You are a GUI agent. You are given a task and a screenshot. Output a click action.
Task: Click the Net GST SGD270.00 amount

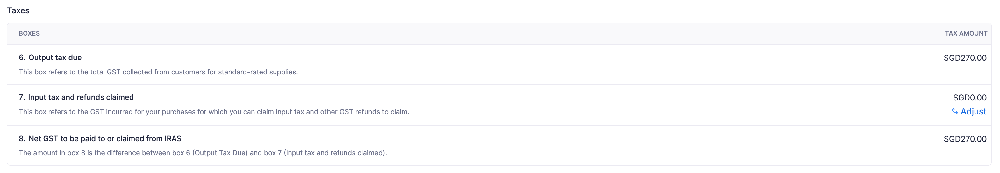tap(965, 139)
